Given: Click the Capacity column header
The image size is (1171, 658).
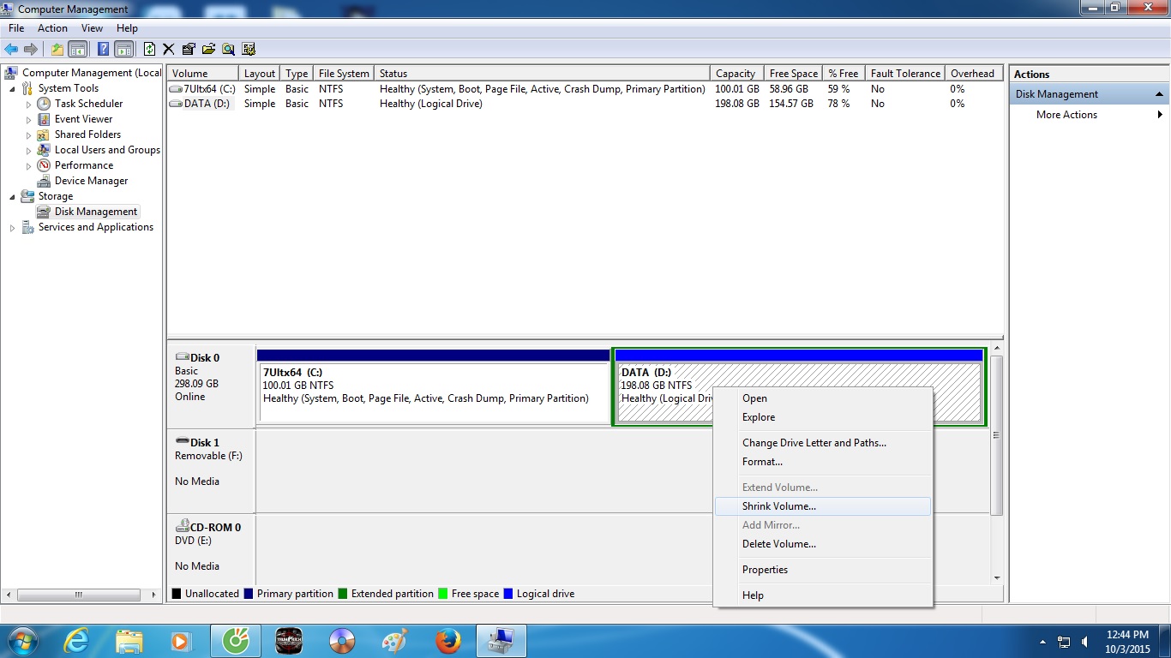Looking at the screenshot, I should click(735, 74).
